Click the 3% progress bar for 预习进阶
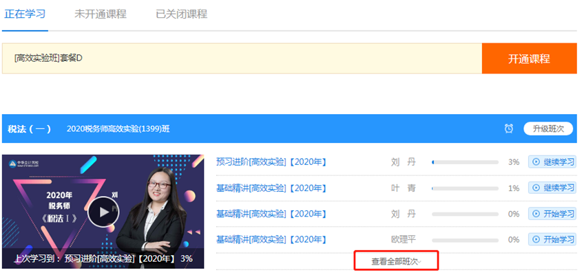This screenshot has width=584, height=277. [x=465, y=162]
